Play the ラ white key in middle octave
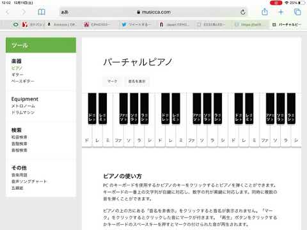Viewport: 307px width, 230px height. click(212, 136)
